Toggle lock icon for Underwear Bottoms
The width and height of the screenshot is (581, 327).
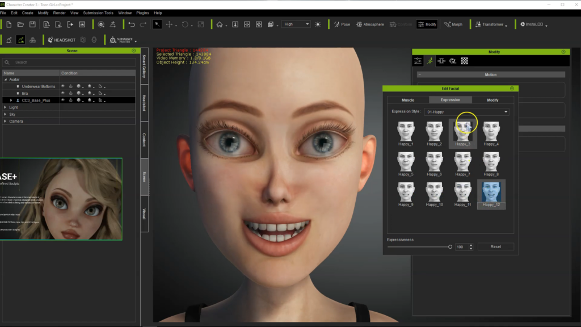click(x=71, y=86)
